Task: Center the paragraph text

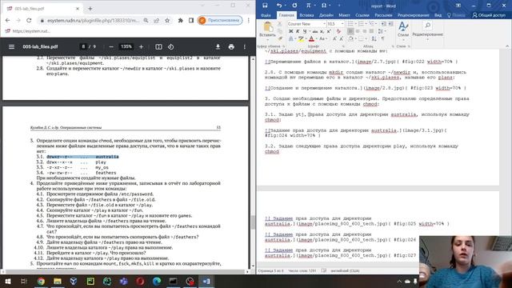Action: [x=358, y=31]
